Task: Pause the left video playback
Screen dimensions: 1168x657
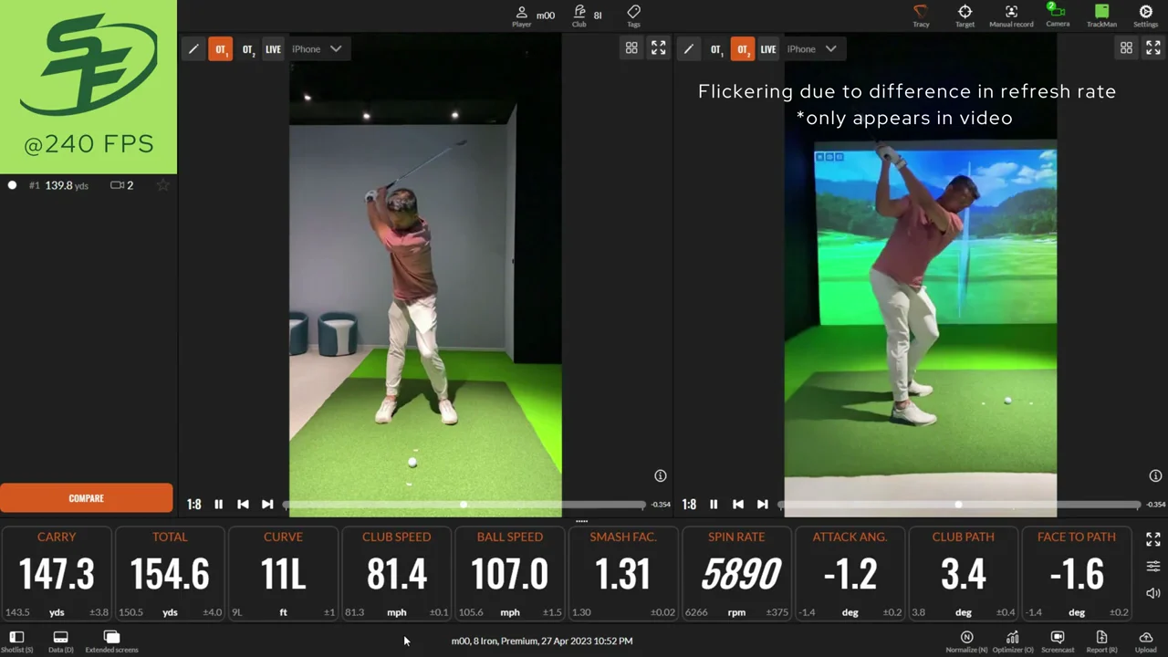Action: coord(218,505)
